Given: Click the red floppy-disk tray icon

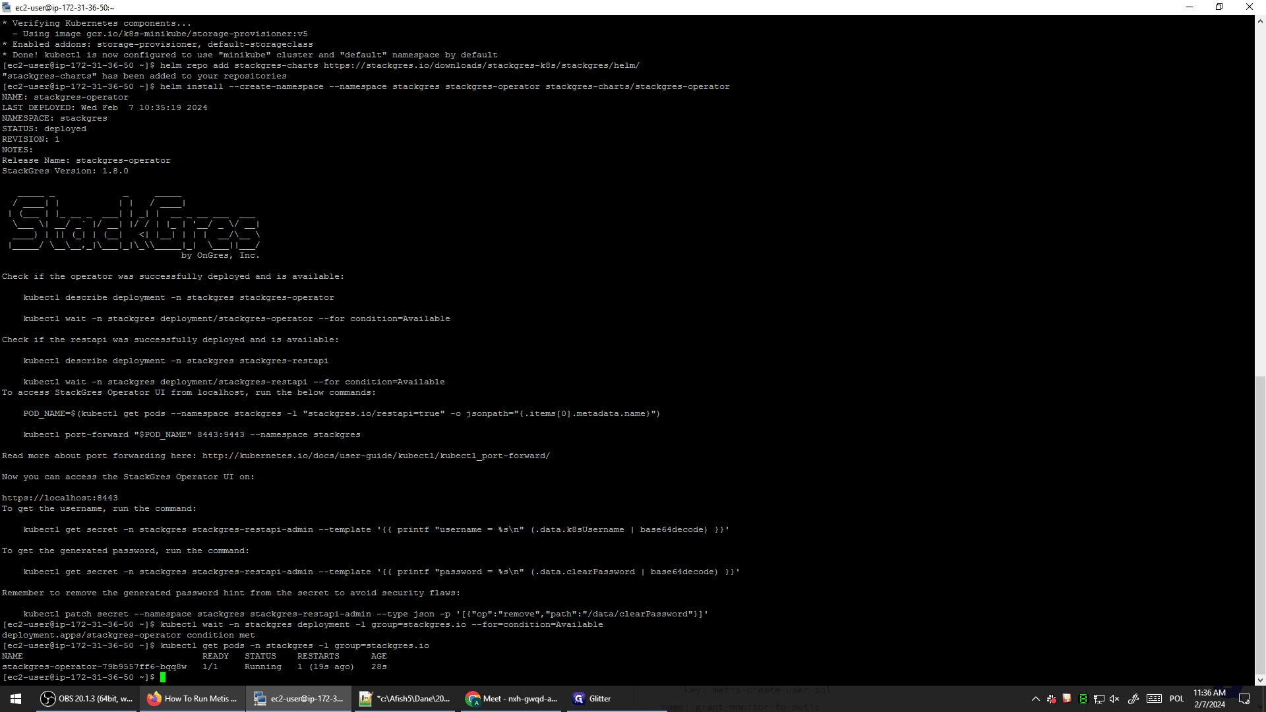Looking at the screenshot, I should point(1067,699).
